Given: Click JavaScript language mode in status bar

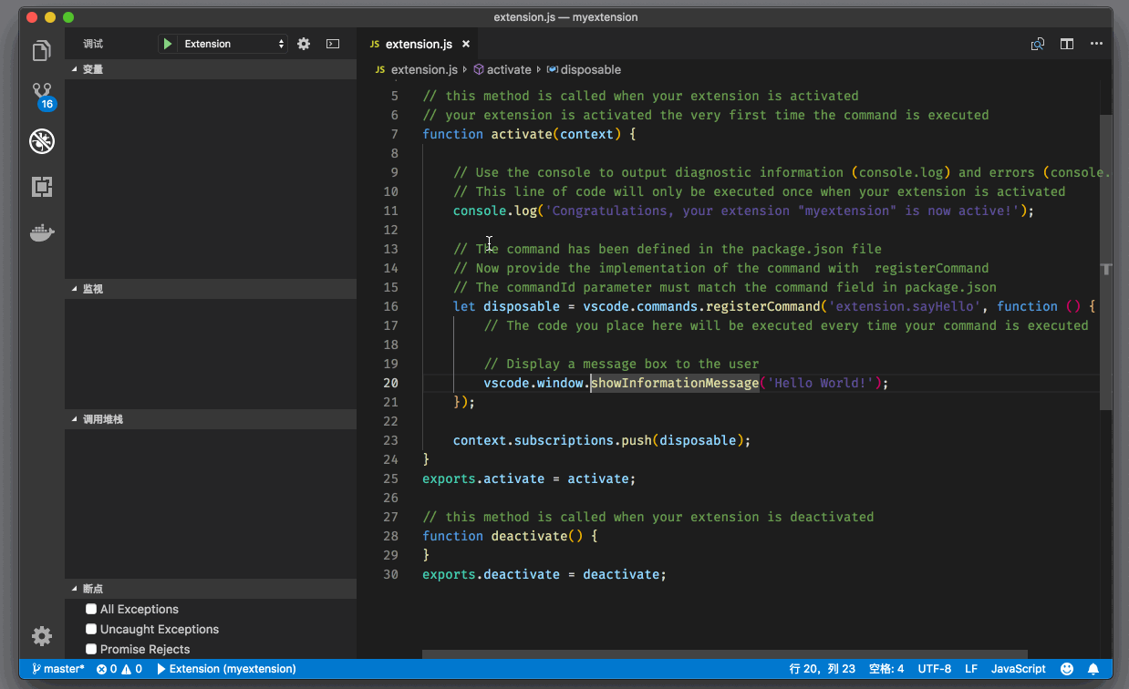Looking at the screenshot, I should (x=1018, y=669).
